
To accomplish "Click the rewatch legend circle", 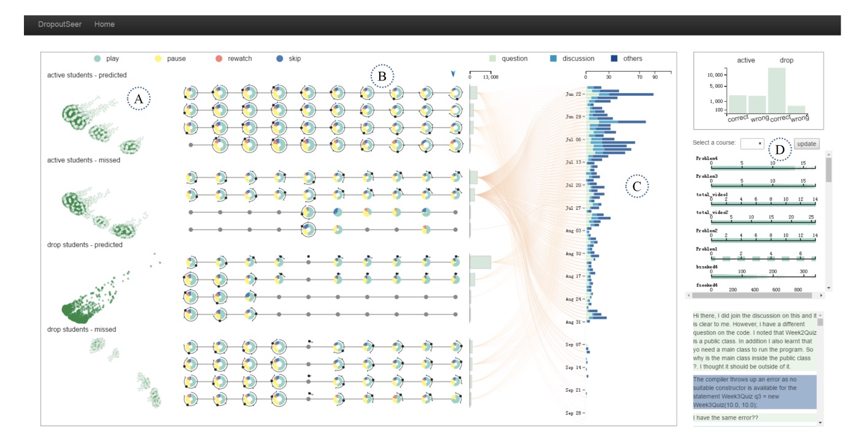I will [x=218, y=59].
